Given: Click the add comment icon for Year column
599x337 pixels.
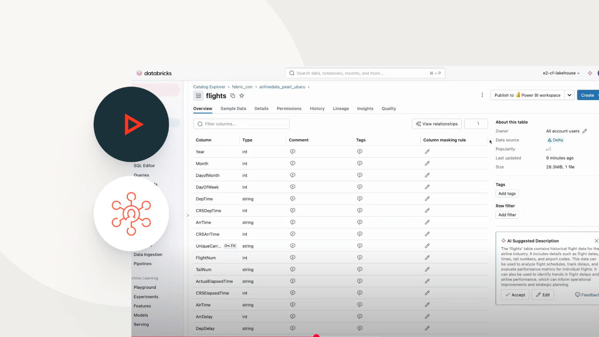Looking at the screenshot, I should [x=292, y=152].
